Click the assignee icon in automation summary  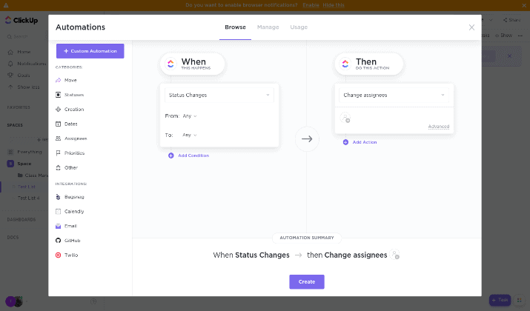point(394,254)
